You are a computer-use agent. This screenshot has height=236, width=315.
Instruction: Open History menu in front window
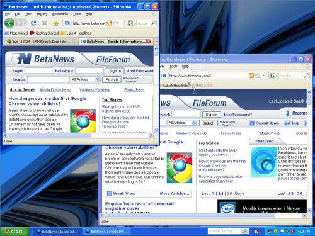(x=42, y=14)
